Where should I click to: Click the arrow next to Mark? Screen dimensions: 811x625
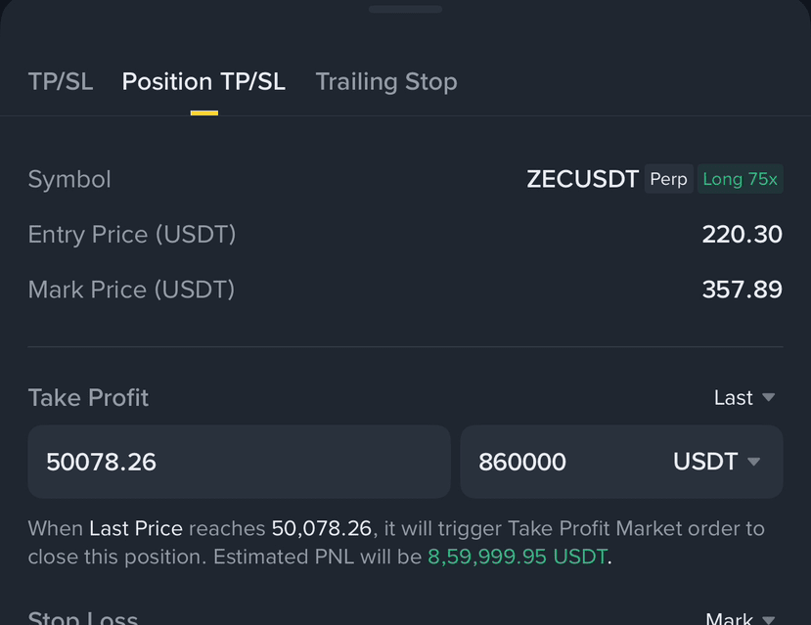[769, 619]
